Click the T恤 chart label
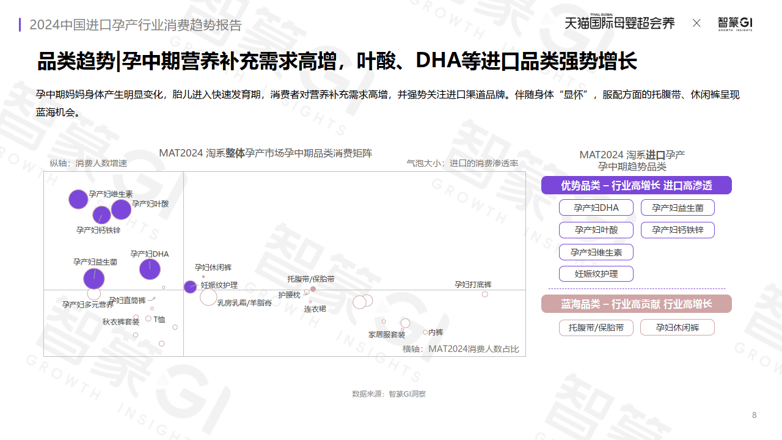Screen dimensions: 782x440 [x=159, y=319]
